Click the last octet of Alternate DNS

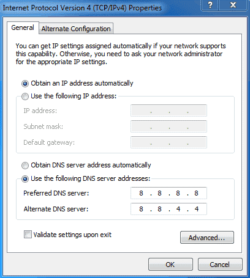197,209
